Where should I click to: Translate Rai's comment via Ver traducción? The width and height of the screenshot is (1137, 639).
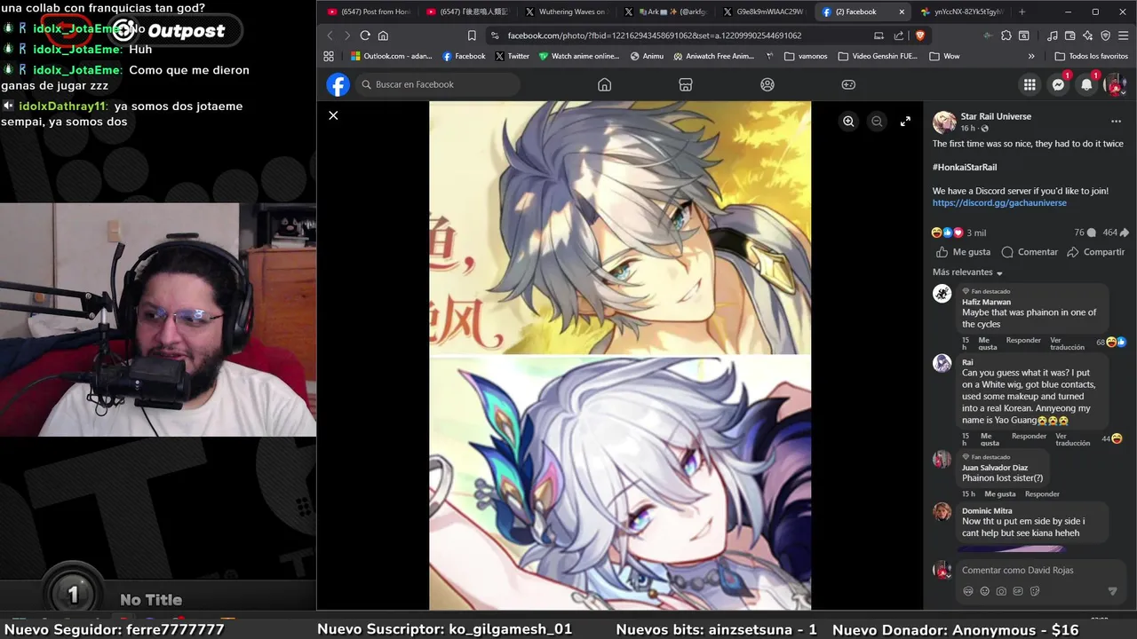click(x=1072, y=439)
